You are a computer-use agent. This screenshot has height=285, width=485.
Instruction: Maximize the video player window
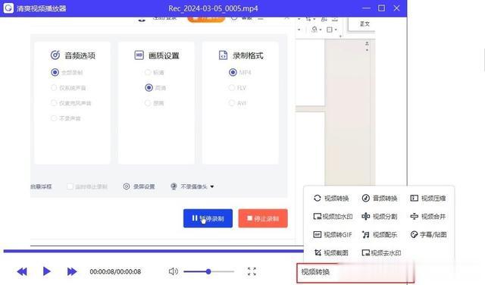[382, 8]
